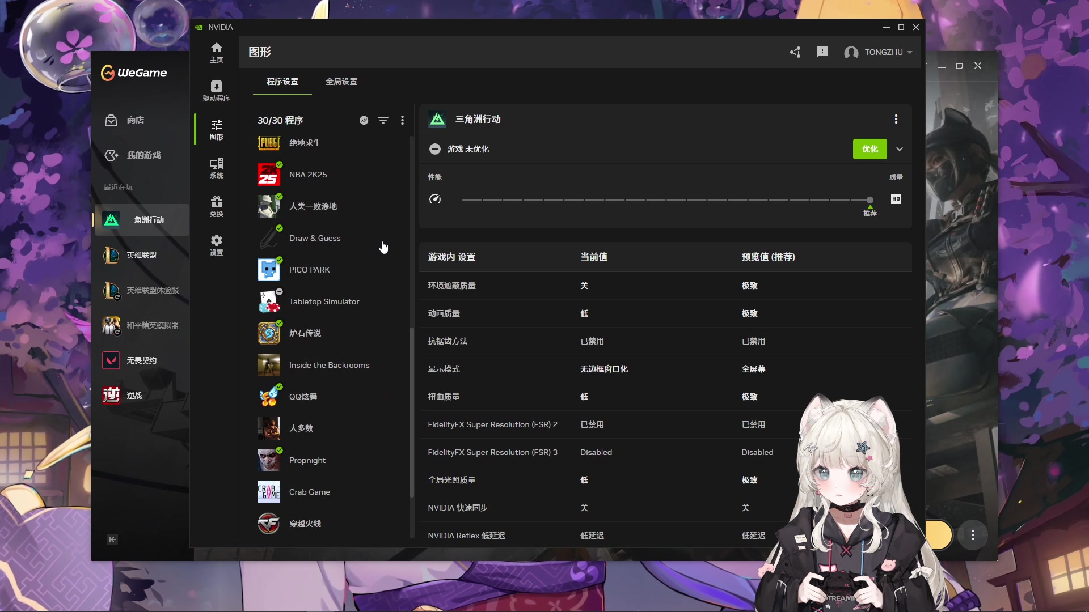Select Inside the Backrooms entry
The image size is (1089, 612).
click(x=331, y=365)
